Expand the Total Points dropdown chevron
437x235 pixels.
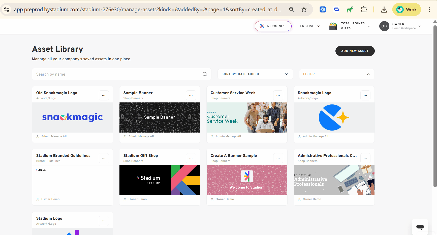[369, 26]
